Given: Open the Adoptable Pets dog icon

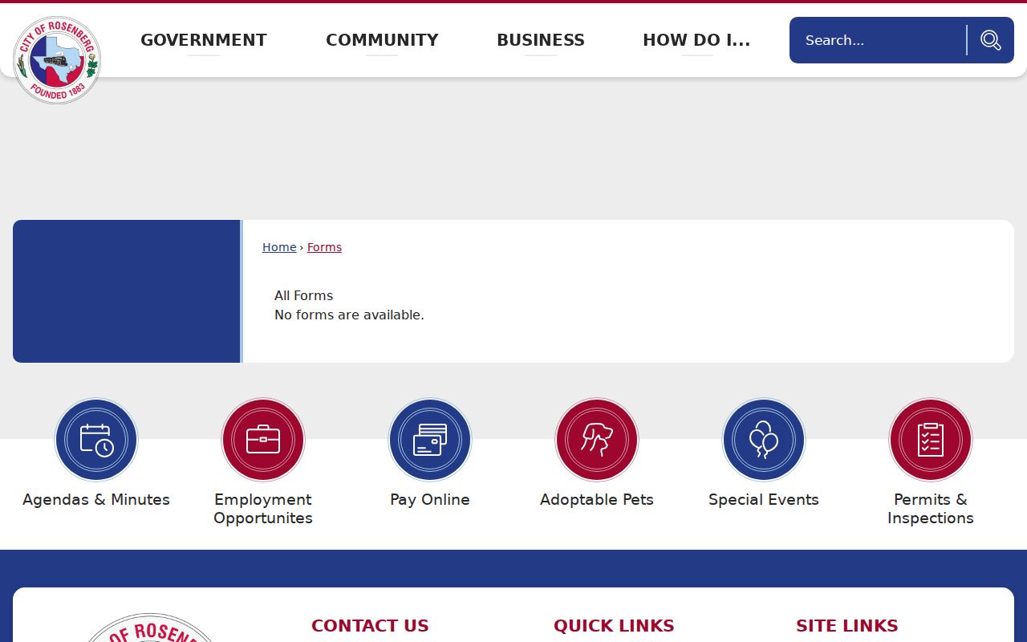Looking at the screenshot, I should pos(597,440).
